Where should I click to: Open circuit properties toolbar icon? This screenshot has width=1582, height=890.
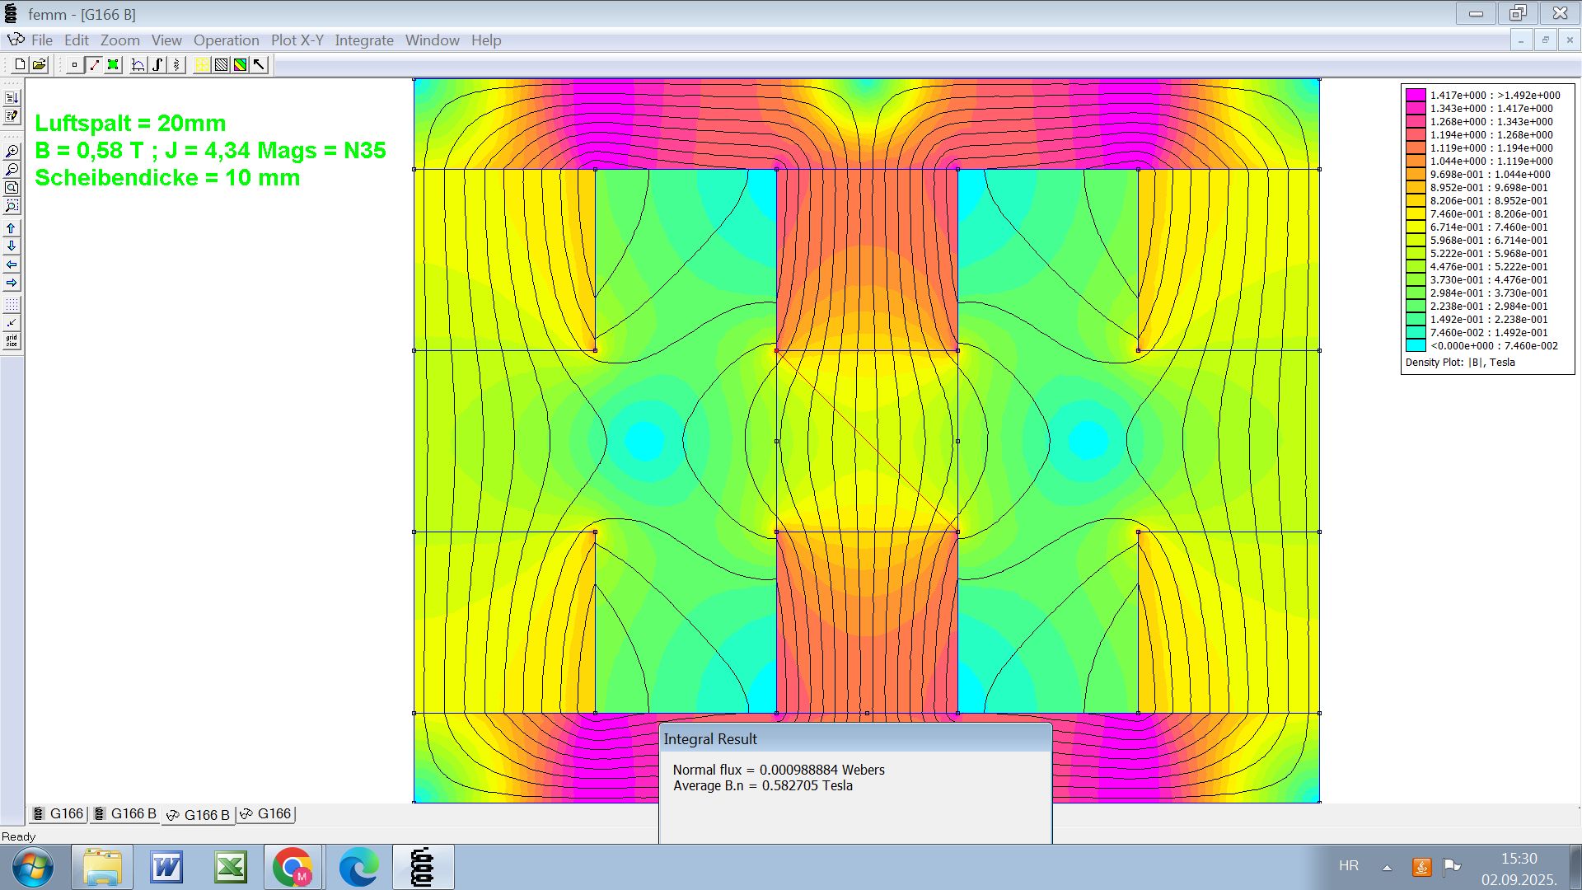176,64
